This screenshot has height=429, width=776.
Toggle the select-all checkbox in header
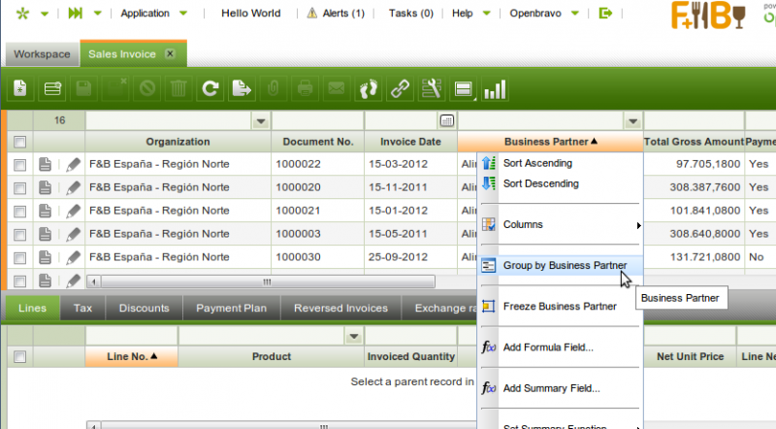click(x=20, y=142)
